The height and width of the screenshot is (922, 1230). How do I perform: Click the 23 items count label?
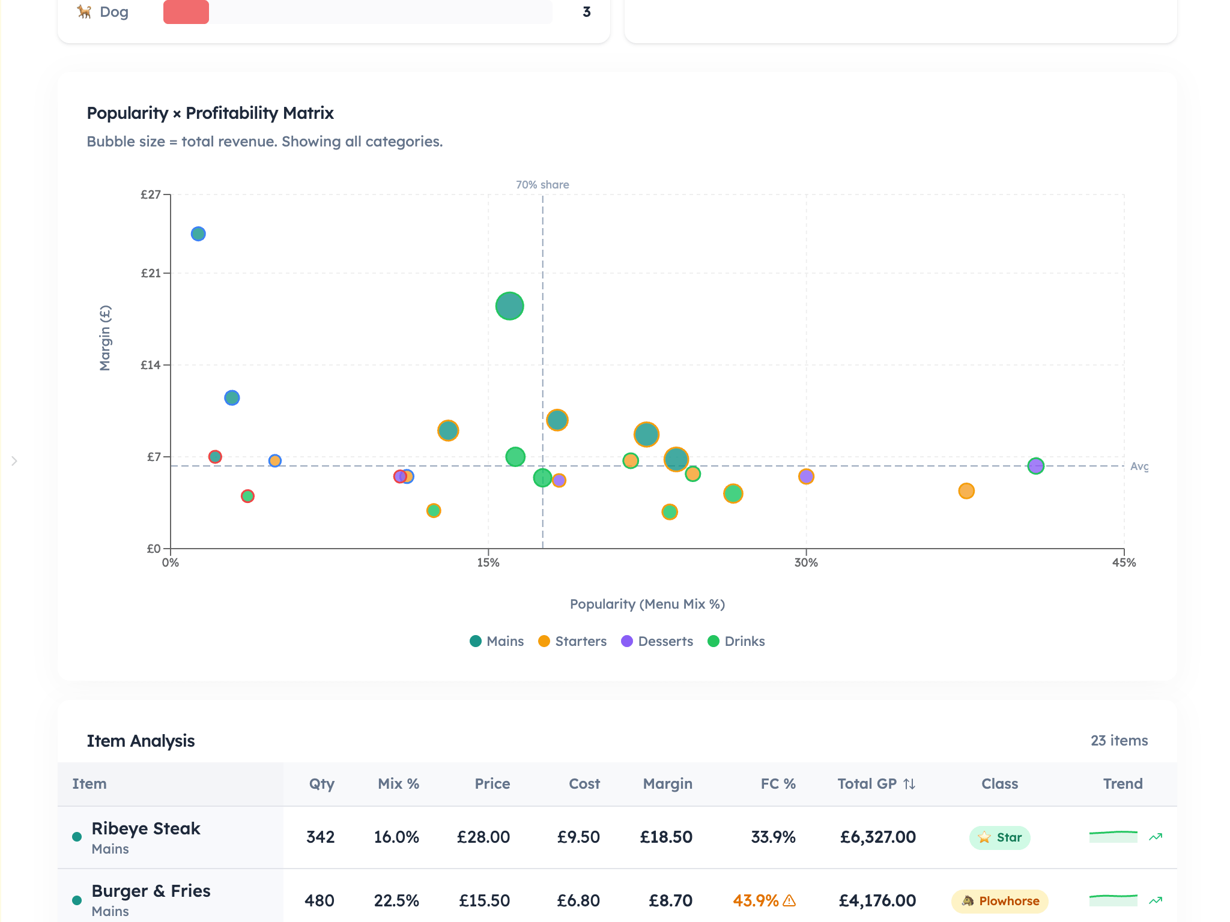pos(1119,741)
